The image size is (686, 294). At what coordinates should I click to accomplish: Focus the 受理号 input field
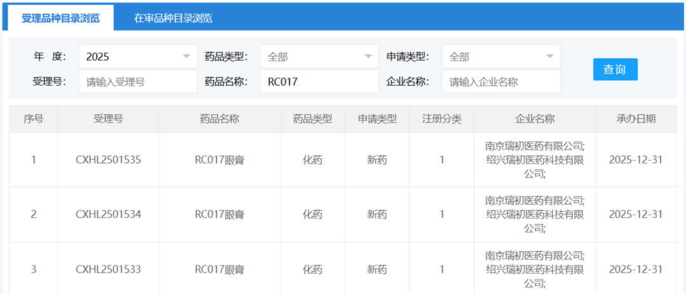click(138, 81)
